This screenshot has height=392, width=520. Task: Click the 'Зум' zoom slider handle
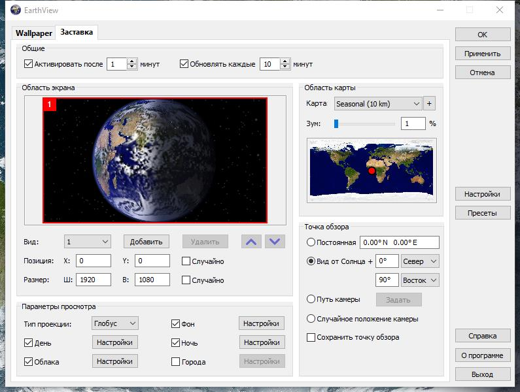pos(336,123)
